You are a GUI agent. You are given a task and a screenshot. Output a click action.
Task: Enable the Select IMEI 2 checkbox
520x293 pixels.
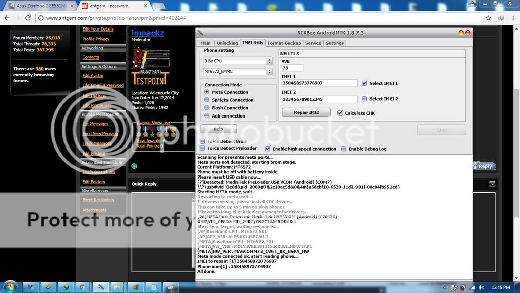pyautogui.click(x=364, y=99)
